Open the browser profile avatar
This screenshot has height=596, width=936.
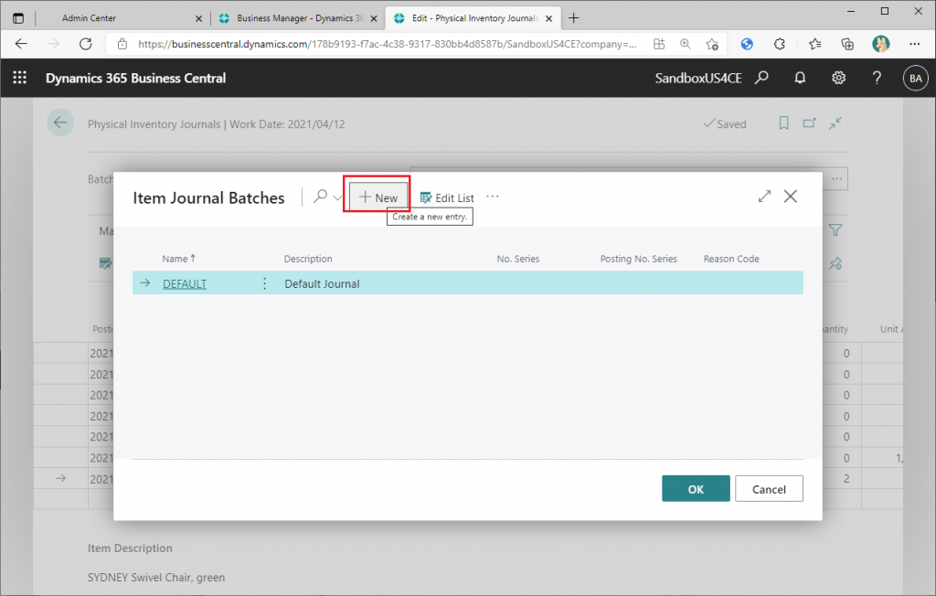pos(880,44)
